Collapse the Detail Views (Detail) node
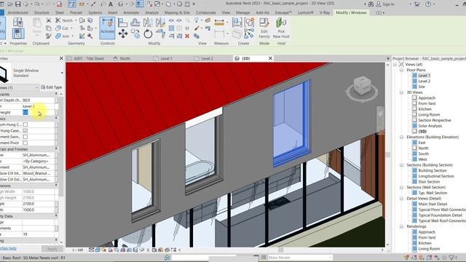 401,199
